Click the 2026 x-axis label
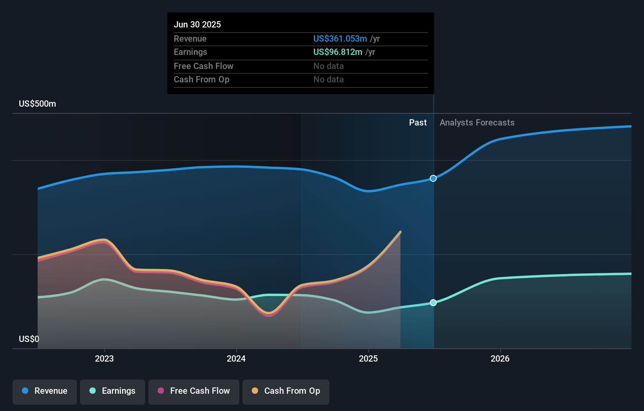 [500, 359]
